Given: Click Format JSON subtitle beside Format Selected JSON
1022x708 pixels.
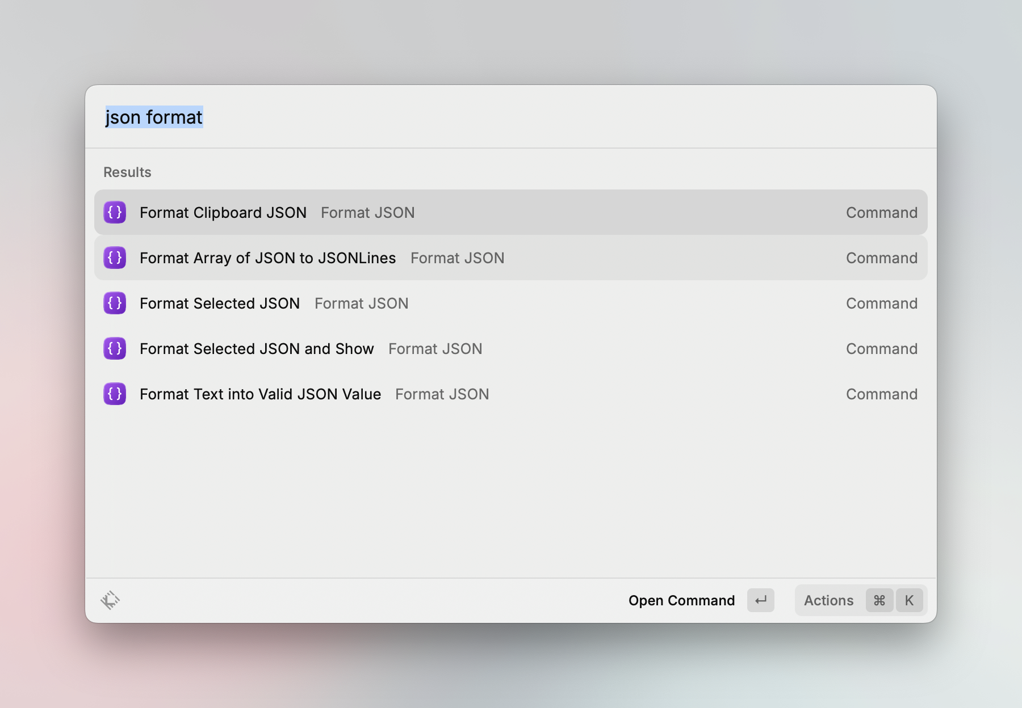Looking at the screenshot, I should 361,304.
